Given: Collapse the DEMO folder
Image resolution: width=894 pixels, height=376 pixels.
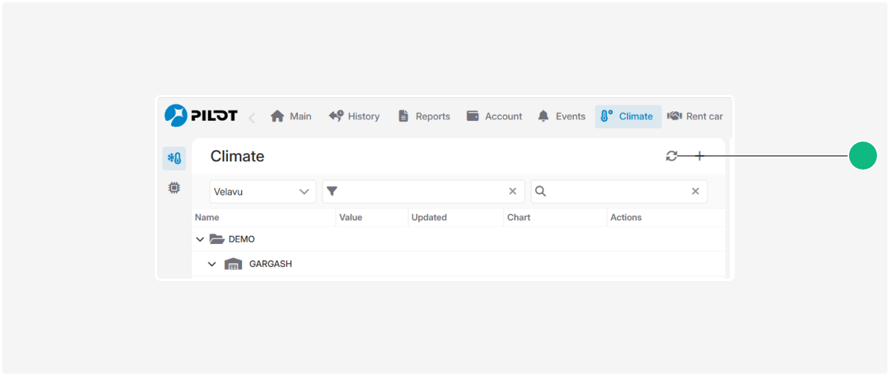Looking at the screenshot, I should [200, 240].
